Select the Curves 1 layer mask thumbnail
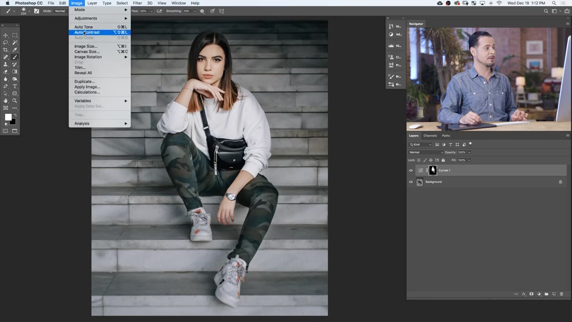Viewport: 572px width, 322px height. pyautogui.click(x=433, y=170)
